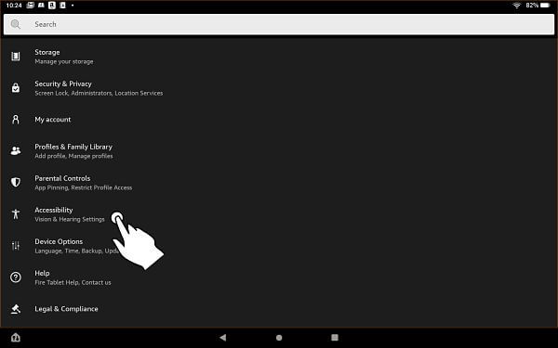Open Device Options
The image size is (558, 348).
279,246
